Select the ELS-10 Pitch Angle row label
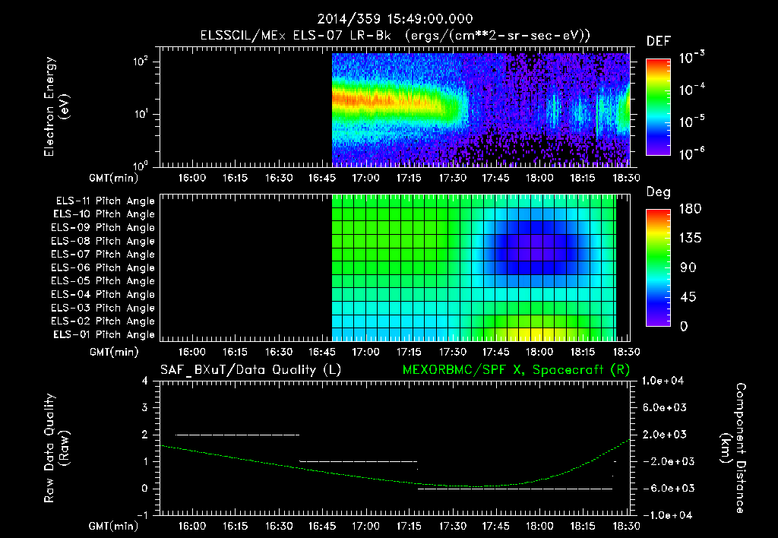This screenshot has height=538, width=778. (x=104, y=214)
